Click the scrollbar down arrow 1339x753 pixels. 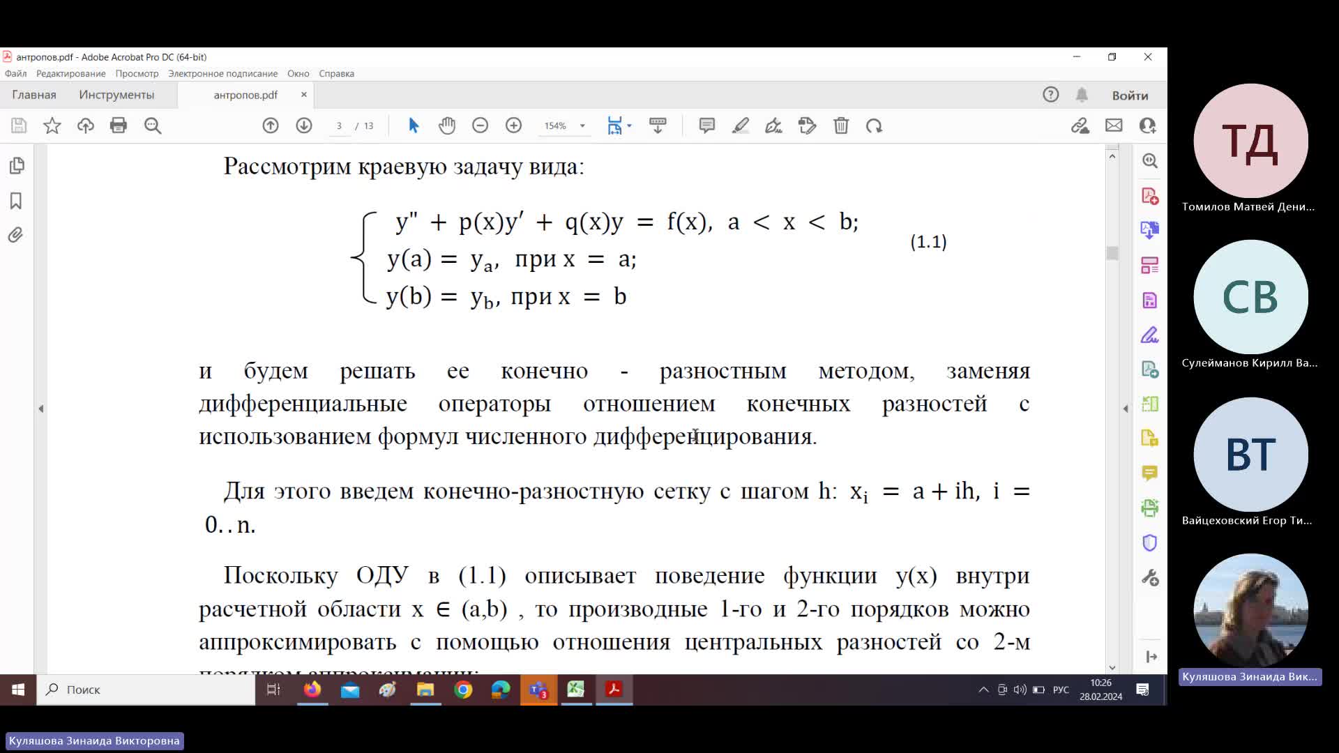point(1112,667)
